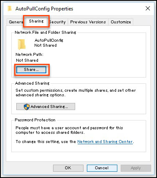Image resolution: width=157 pixels, height=178 pixels.
Task: Click the Share... button
Action: point(31,70)
